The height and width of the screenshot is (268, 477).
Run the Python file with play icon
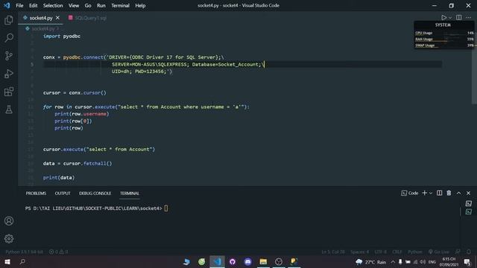[444, 18]
